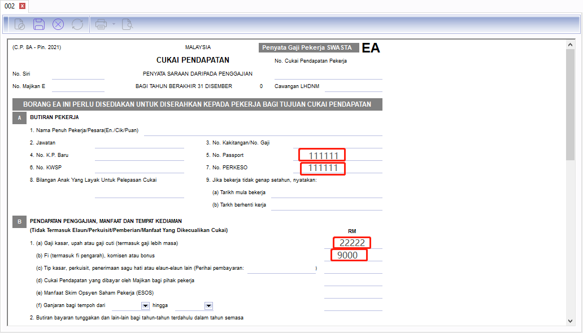Expand the Ganjaran 'dari' date dropdown
Viewport: 583px width, 333px height.
(x=145, y=306)
